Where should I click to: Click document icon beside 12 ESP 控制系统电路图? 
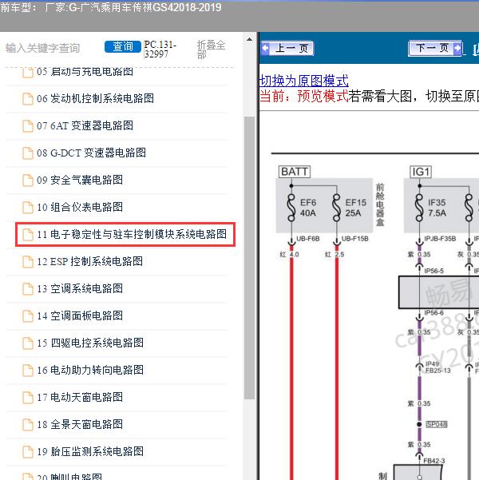[28, 262]
